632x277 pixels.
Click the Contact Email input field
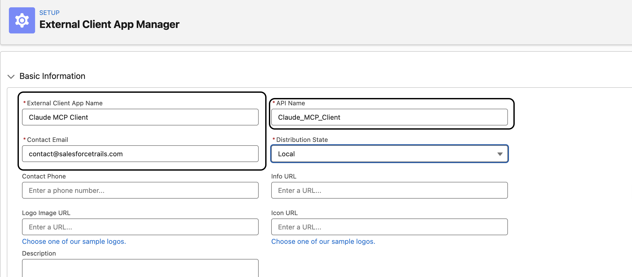click(140, 154)
